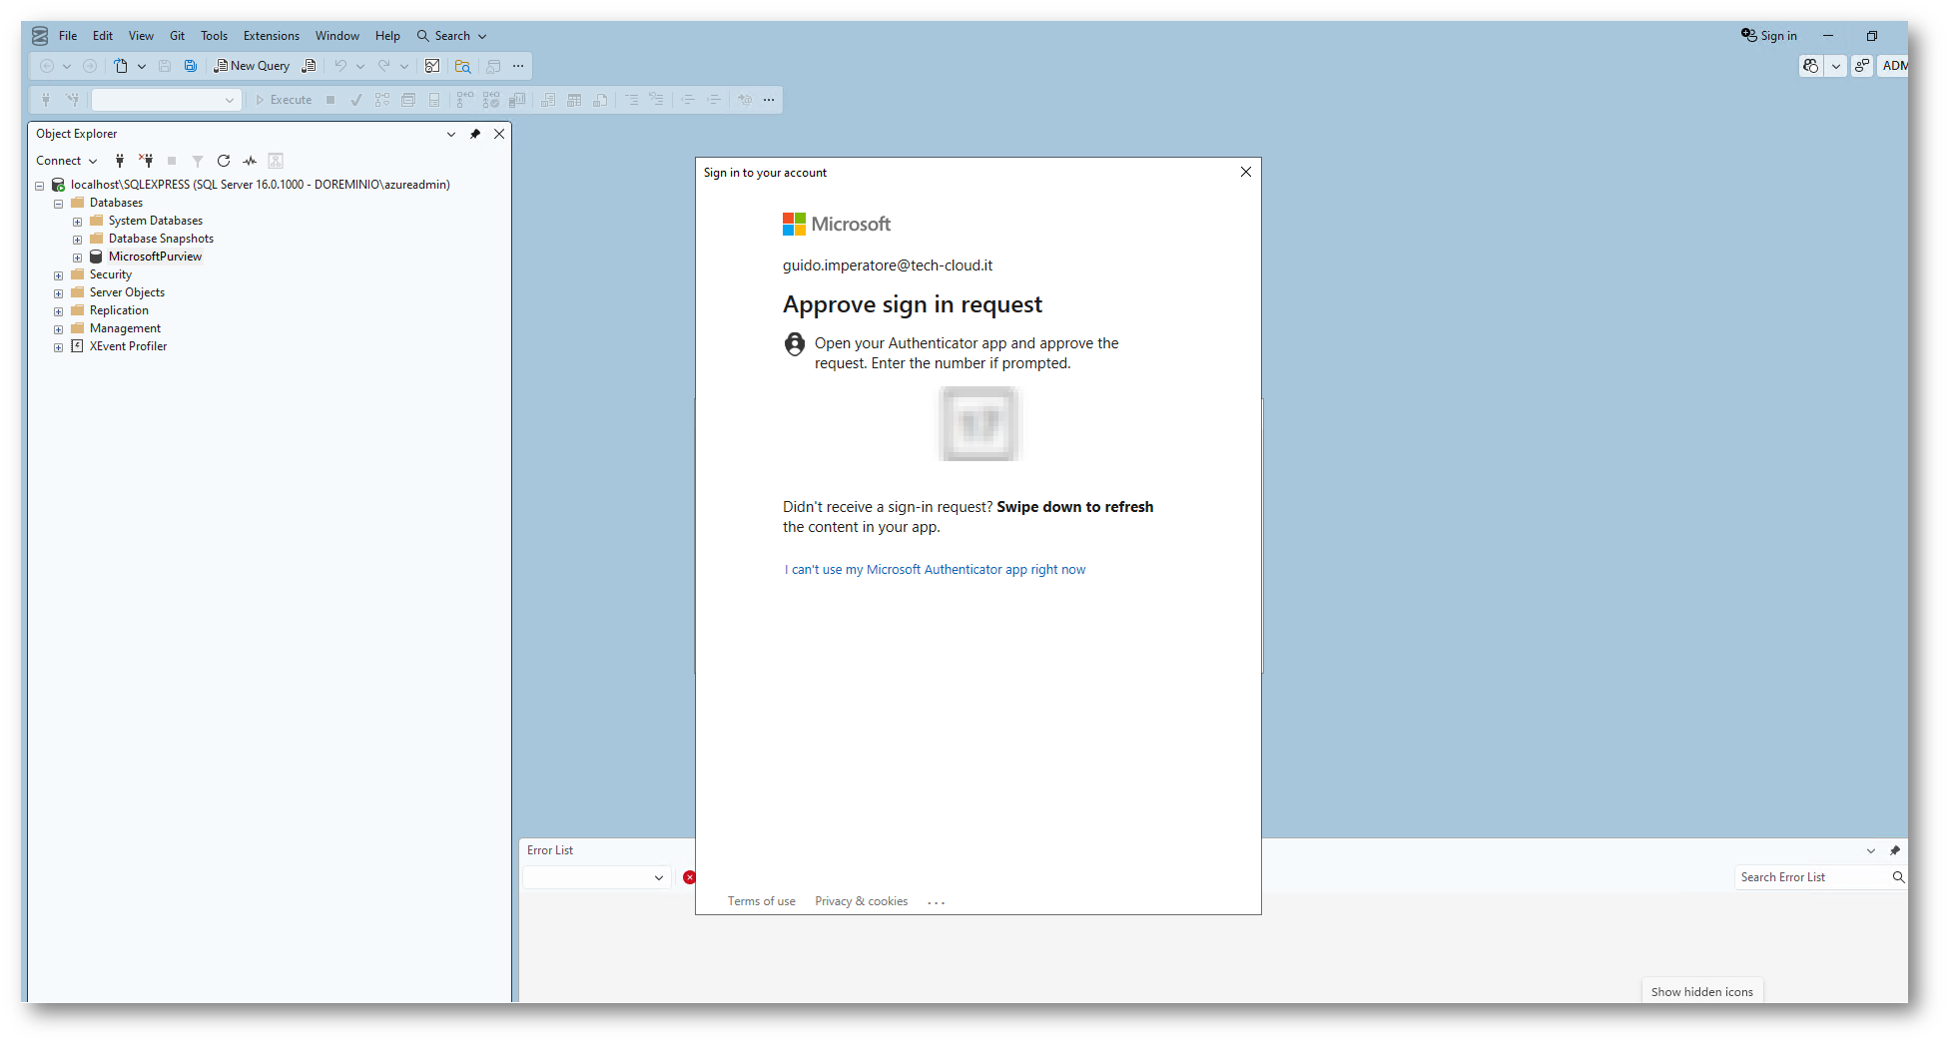Select the Management tree item
The image size is (1950, 1045).
pos(125,329)
